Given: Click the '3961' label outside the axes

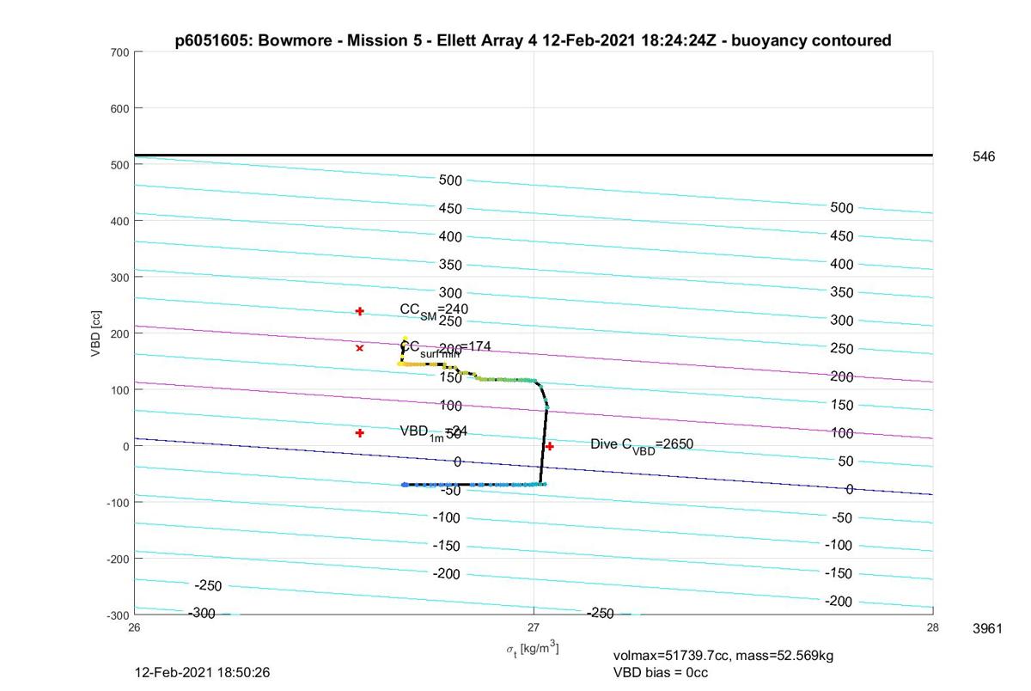Looking at the screenshot, I should (987, 628).
